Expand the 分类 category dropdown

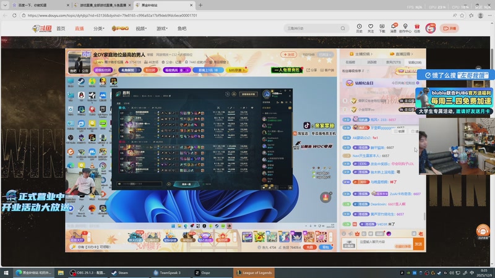coord(98,28)
